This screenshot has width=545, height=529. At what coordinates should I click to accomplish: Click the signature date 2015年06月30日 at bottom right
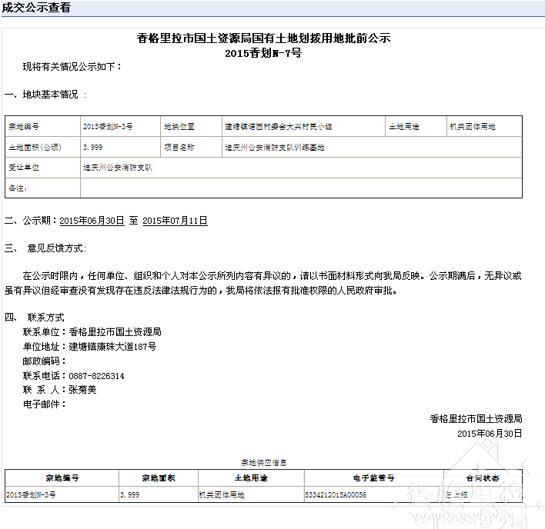coord(489,434)
